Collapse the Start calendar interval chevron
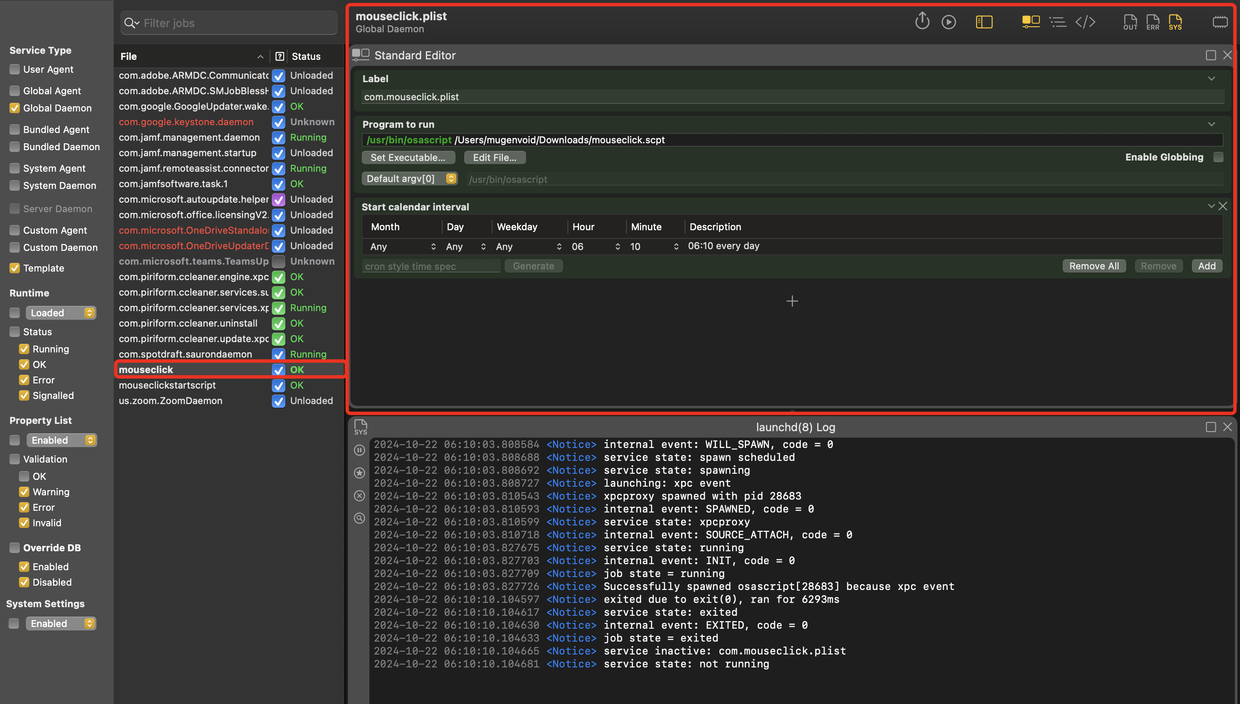Image resolution: width=1240 pixels, height=704 pixels. (1211, 206)
